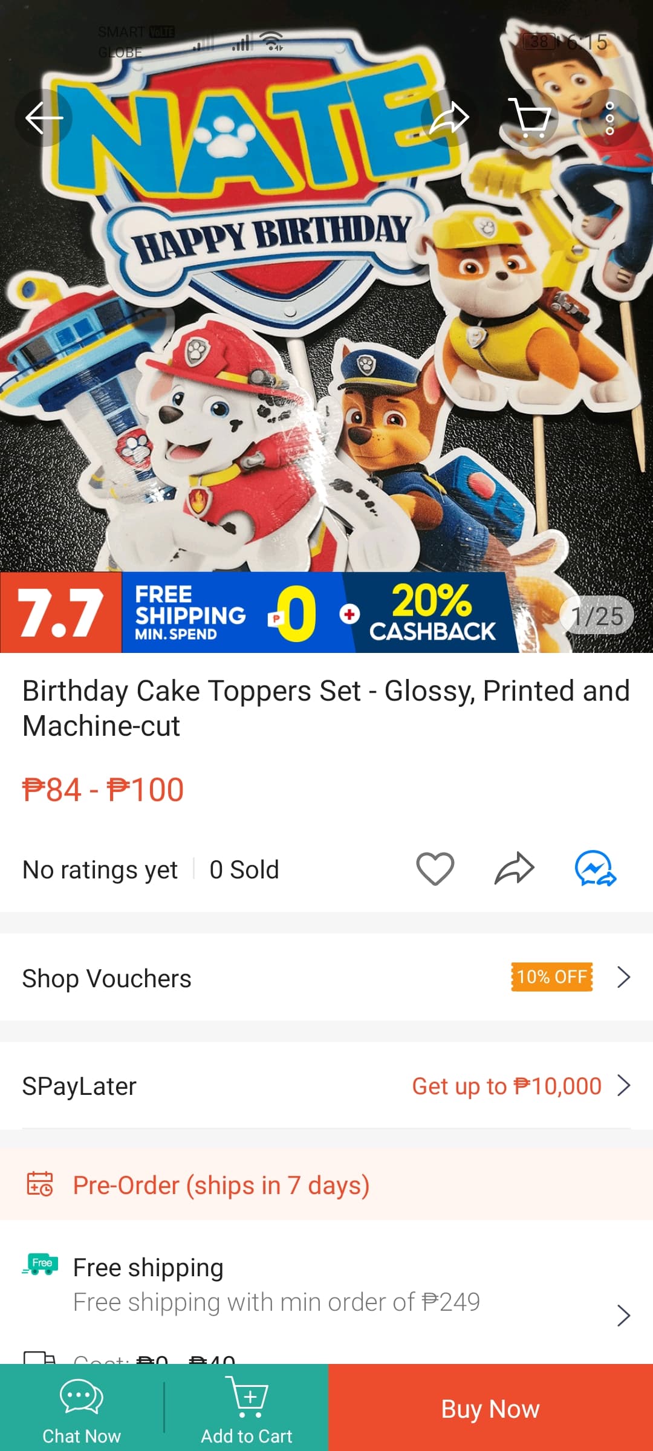The width and height of the screenshot is (653, 1451).
Task: Tap the 1/25 image counter
Action: (597, 616)
